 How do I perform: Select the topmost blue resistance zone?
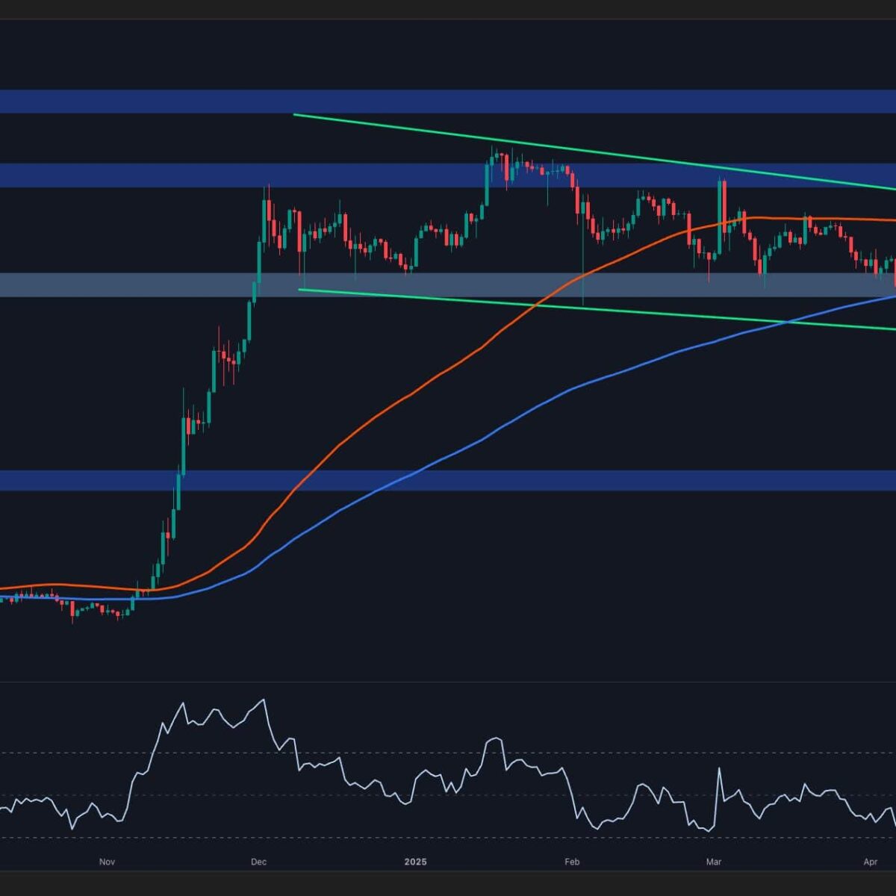(448, 102)
